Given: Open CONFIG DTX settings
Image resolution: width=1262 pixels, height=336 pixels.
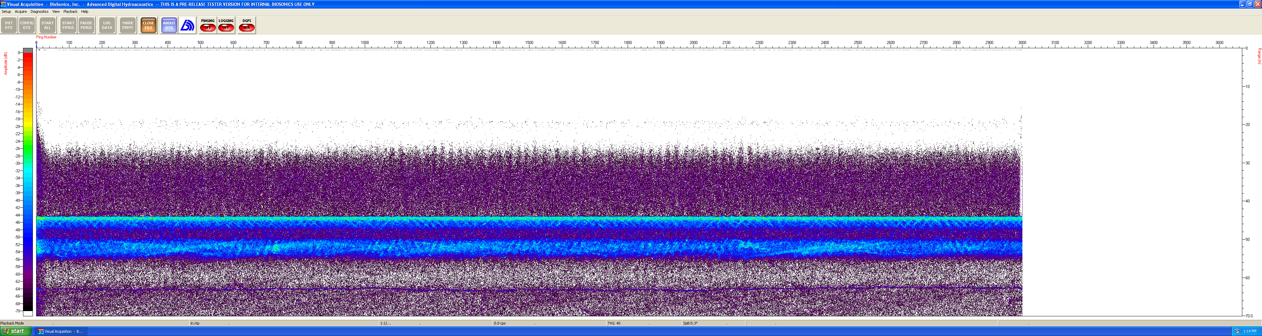Looking at the screenshot, I should tap(27, 25).
